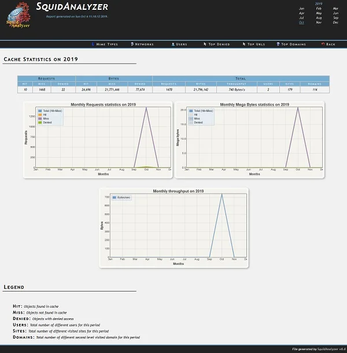The width and height of the screenshot is (347, 353).
Task: Go back using the Back link
Action: pyautogui.click(x=331, y=45)
